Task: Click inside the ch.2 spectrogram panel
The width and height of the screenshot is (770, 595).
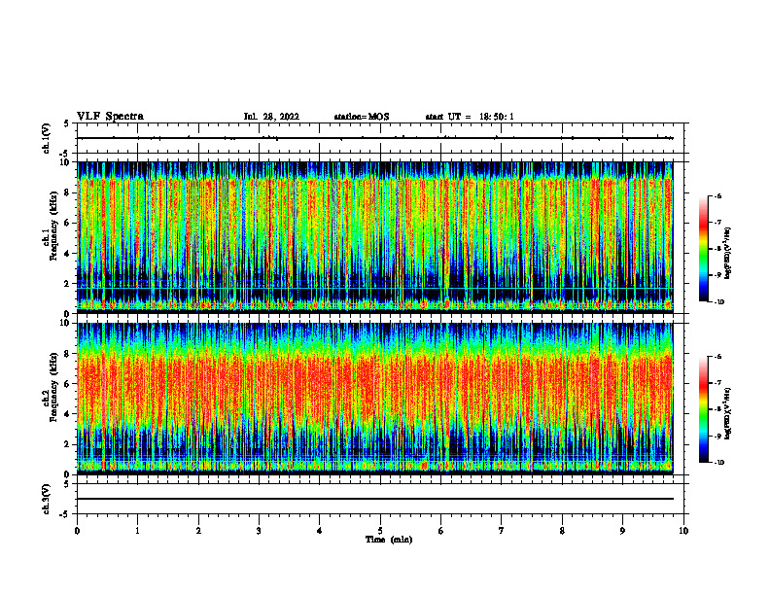Action: pyautogui.click(x=375, y=399)
